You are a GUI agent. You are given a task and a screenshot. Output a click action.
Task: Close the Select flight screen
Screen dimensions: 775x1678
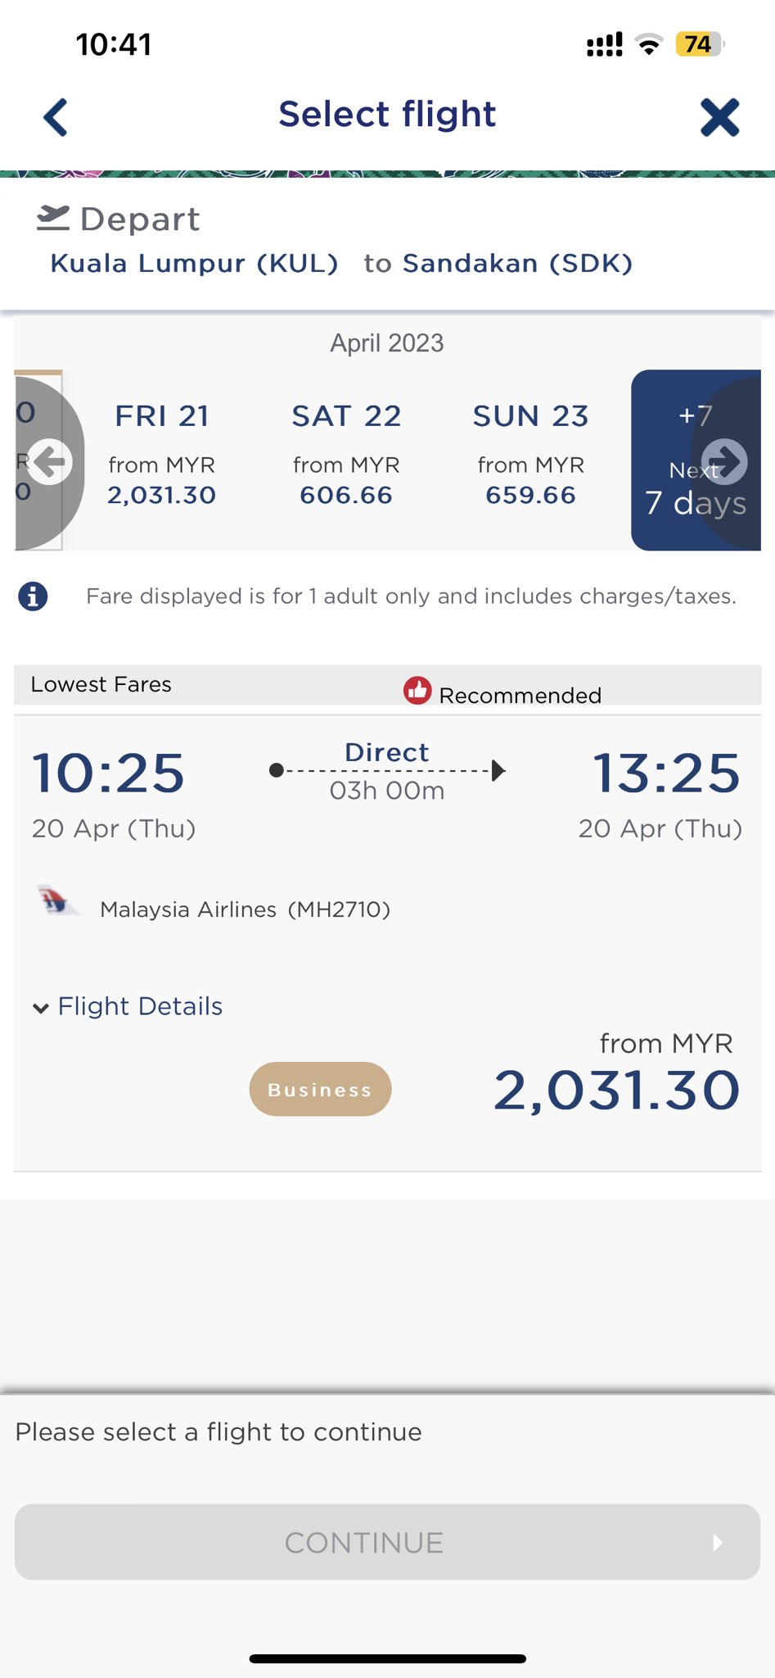coord(719,117)
